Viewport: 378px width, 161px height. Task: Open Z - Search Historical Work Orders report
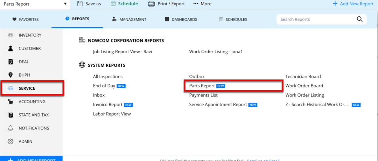click(x=316, y=105)
